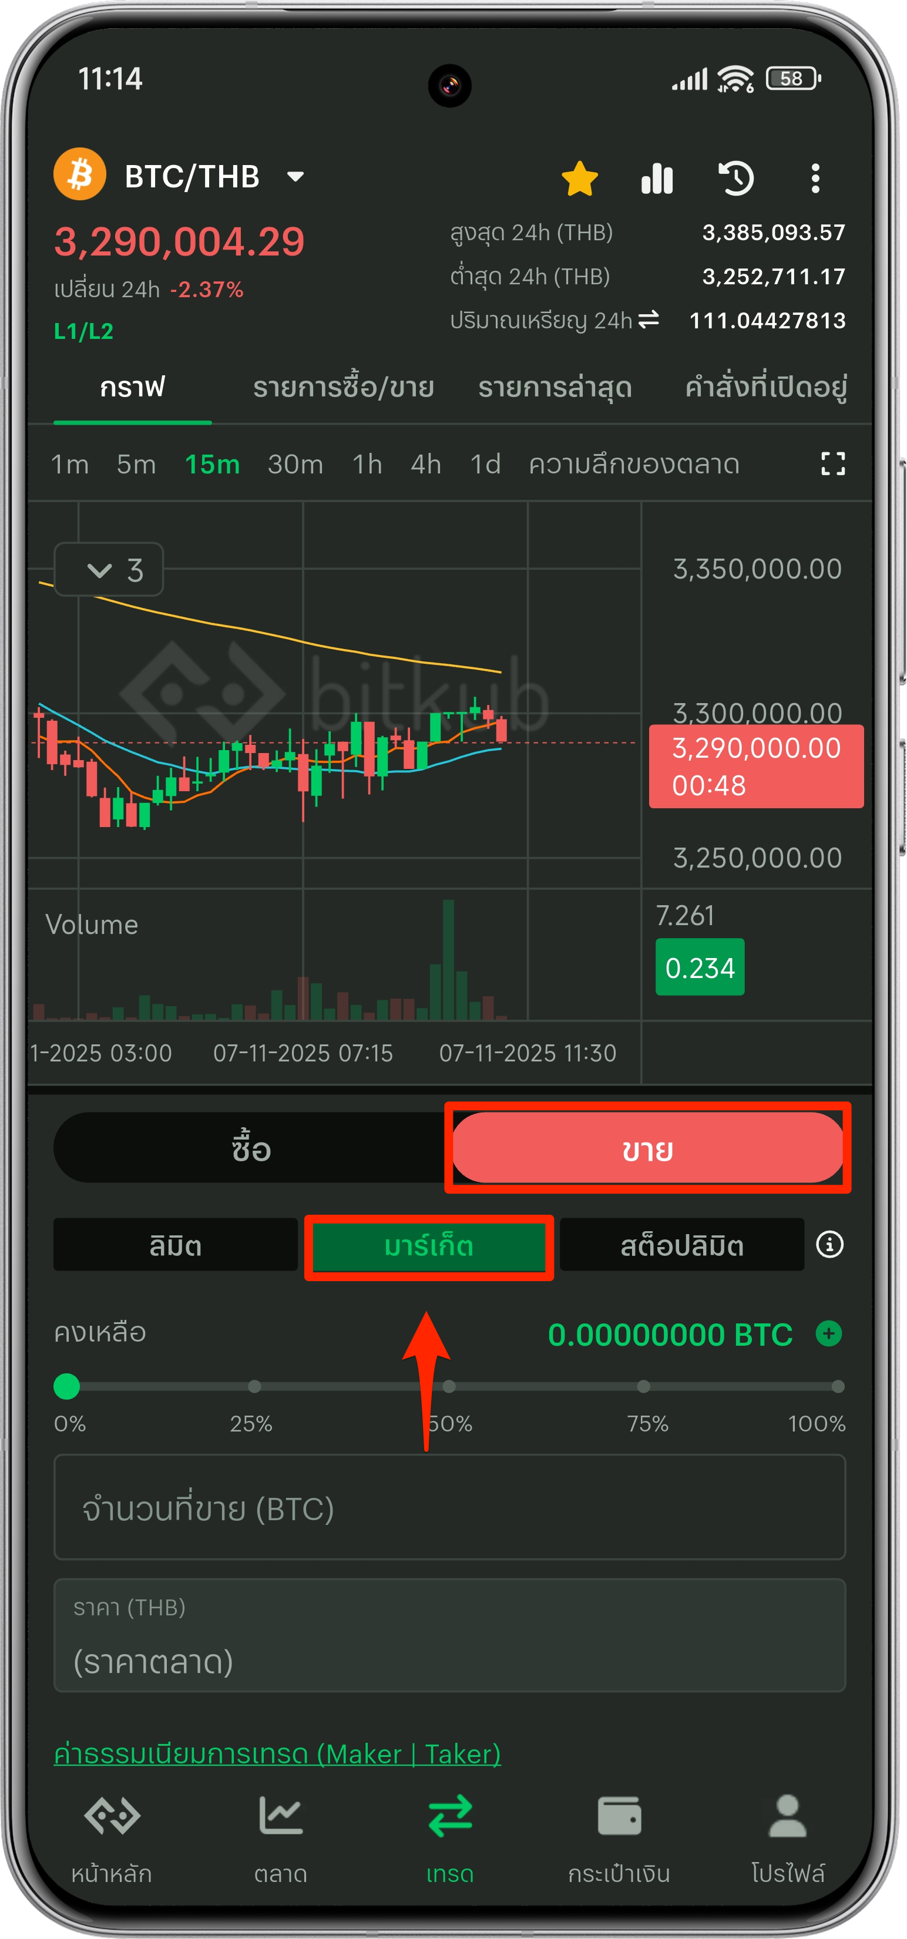Image resolution: width=907 pixels, height=1939 pixels.
Task: Switch to the ซื้อ (buy) side
Action: (x=251, y=1148)
